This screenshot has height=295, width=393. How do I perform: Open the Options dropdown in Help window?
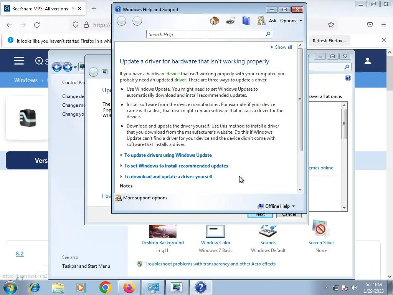tap(291, 21)
